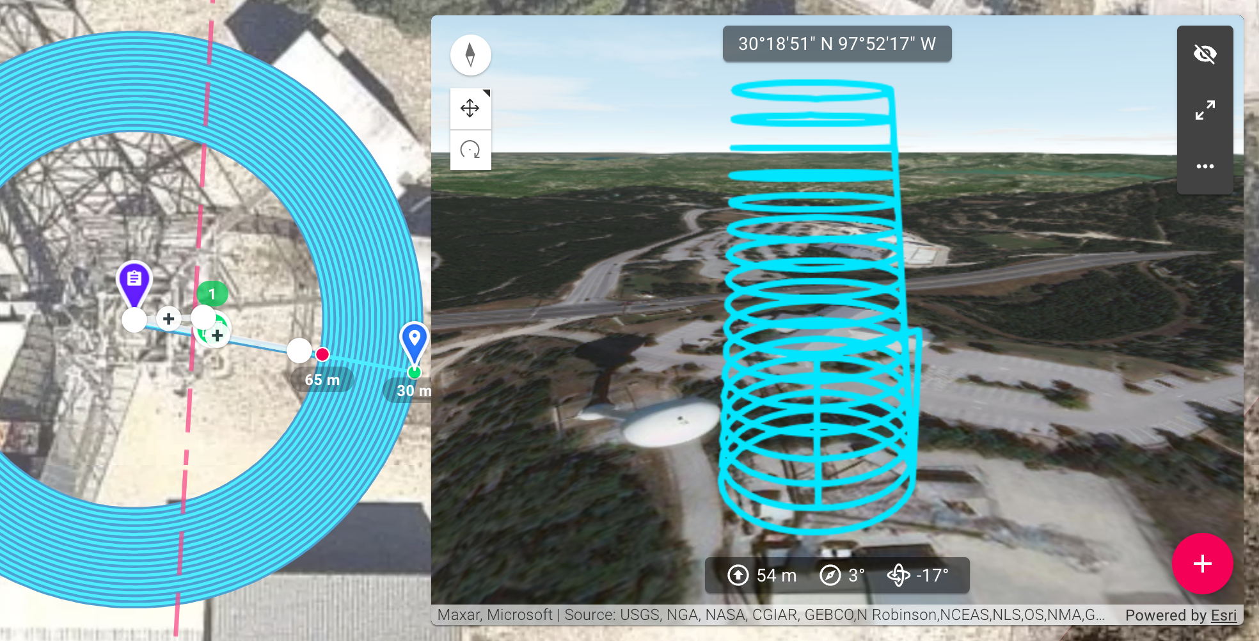This screenshot has width=1259, height=641.
Task: Select the rotate navigation tool
Action: click(470, 150)
